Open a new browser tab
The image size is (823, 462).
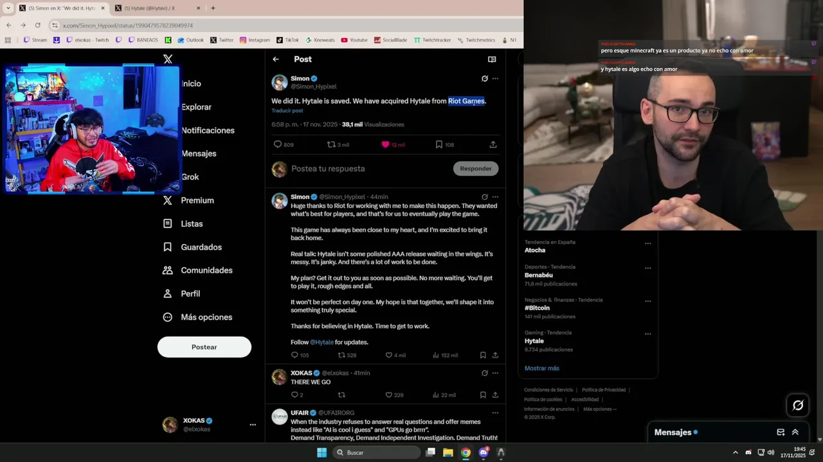click(x=213, y=8)
